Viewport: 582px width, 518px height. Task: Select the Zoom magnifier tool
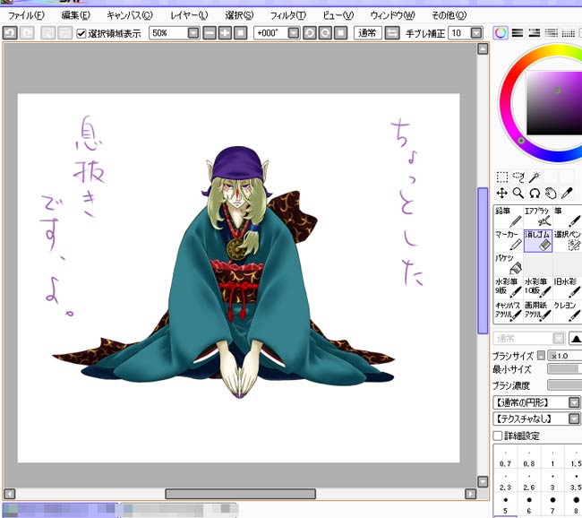click(518, 194)
